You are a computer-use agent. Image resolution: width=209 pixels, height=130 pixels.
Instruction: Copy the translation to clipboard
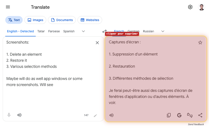(x=169, y=115)
